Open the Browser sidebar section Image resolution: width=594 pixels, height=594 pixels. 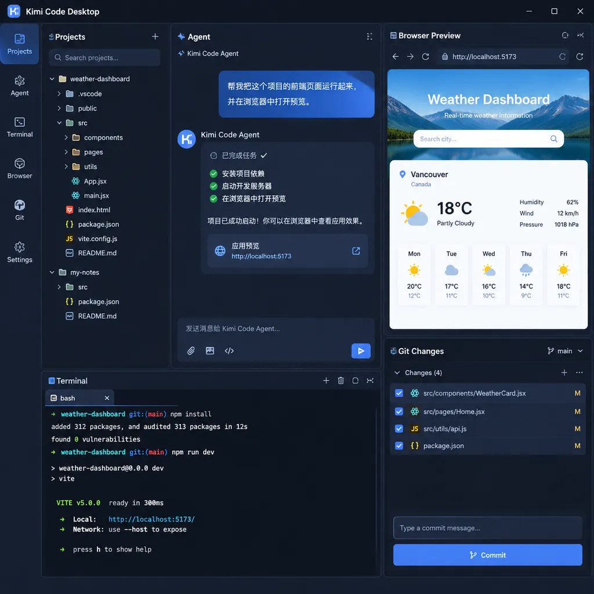(19, 169)
